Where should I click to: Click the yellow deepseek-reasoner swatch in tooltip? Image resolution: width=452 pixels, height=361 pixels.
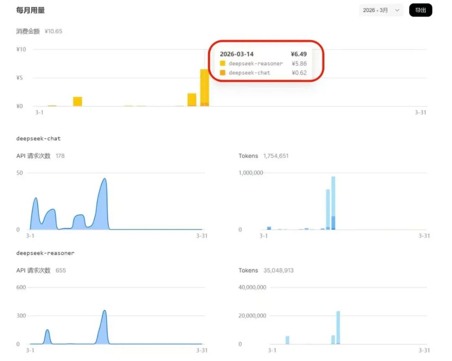pyautogui.click(x=223, y=64)
